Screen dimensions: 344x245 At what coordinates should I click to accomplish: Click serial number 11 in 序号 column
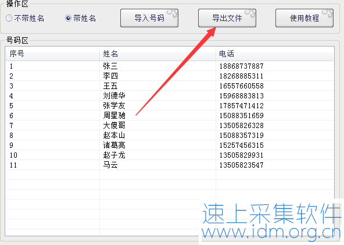[13, 165]
